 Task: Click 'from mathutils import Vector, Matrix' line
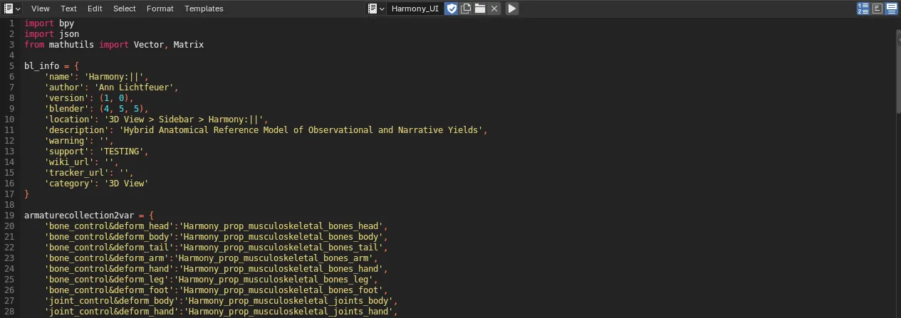click(x=114, y=45)
